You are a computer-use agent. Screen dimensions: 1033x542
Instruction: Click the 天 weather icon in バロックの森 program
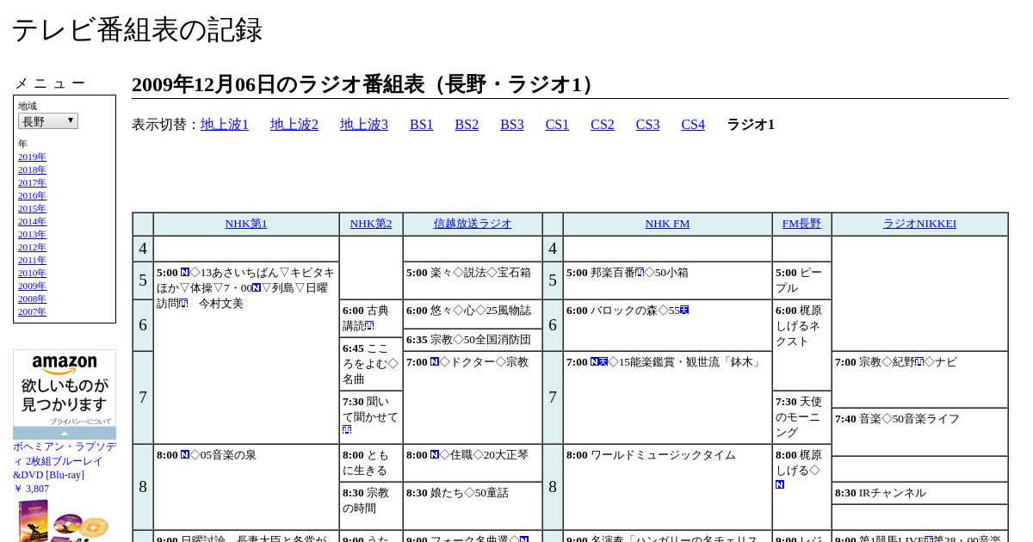[x=684, y=311]
